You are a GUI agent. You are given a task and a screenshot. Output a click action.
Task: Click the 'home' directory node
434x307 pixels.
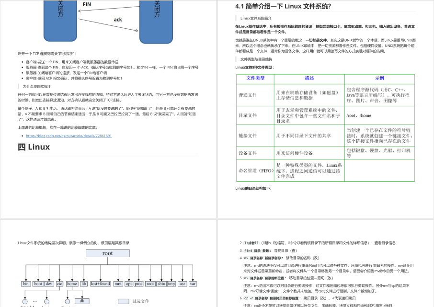coord(72,284)
